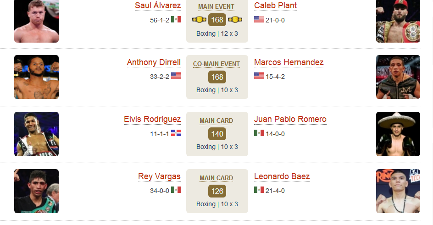Open Elvis Rodriguez photo thumbnail
Image resolution: width=433 pixels, height=225 pixels.
click(36, 134)
